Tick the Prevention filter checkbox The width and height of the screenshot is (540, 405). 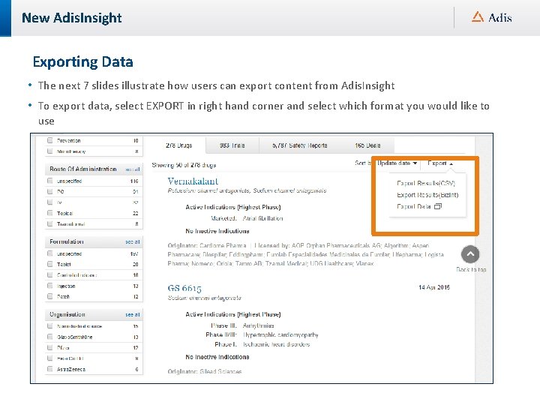point(50,140)
